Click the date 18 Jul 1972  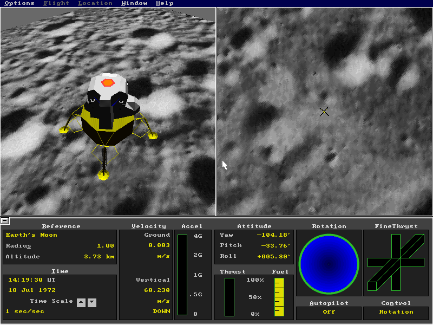pos(32,290)
